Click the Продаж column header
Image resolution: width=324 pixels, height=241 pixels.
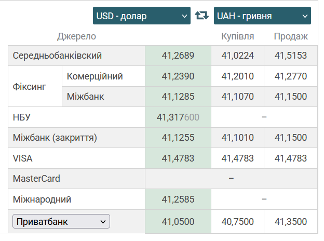pos(291,36)
